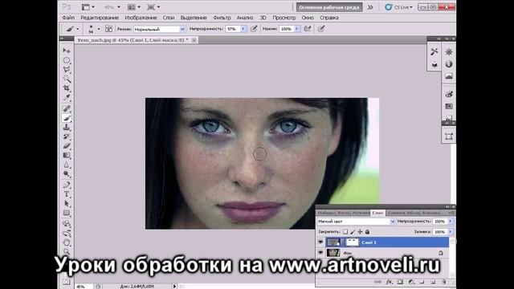The height and width of the screenshot is (289, 514).
Task: Select the Фон layer thumbnail
Action: point(333,253)
